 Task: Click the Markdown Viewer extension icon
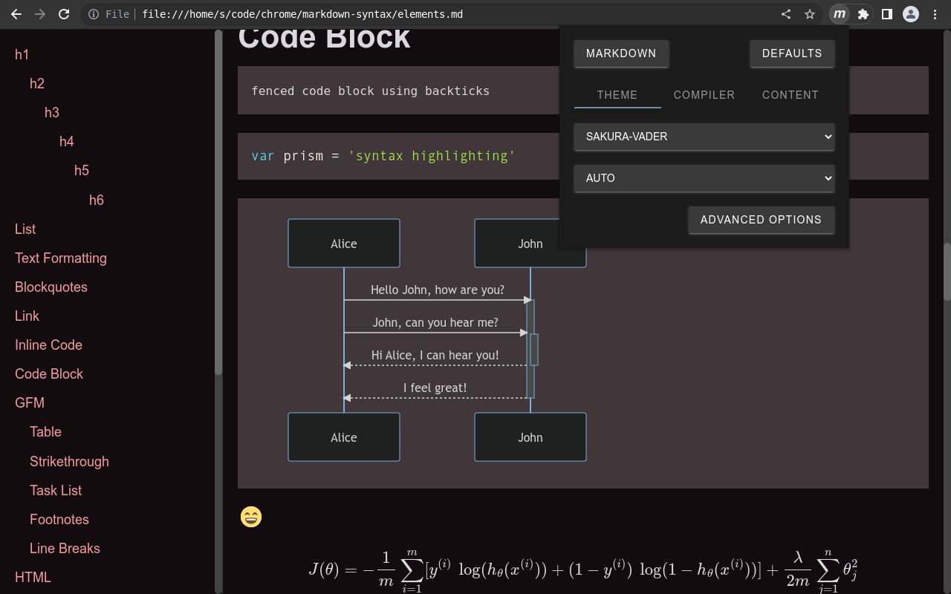pyautogui.click(x=840, y=13)
